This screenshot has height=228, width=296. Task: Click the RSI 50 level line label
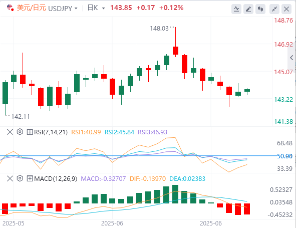click(284, 156)
